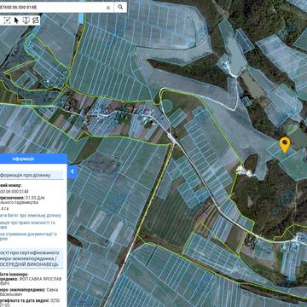
Task: Open the documentation obtaining link
Action: point(28,236)
